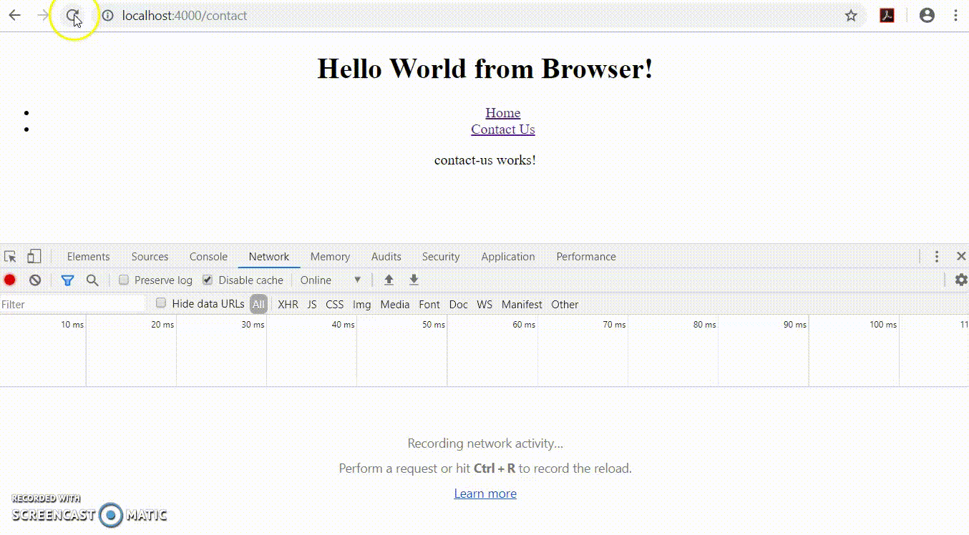Open the DevTools three-dot menu
The height and width of the screenshot is (535, 969).
[x=936, y=256]
